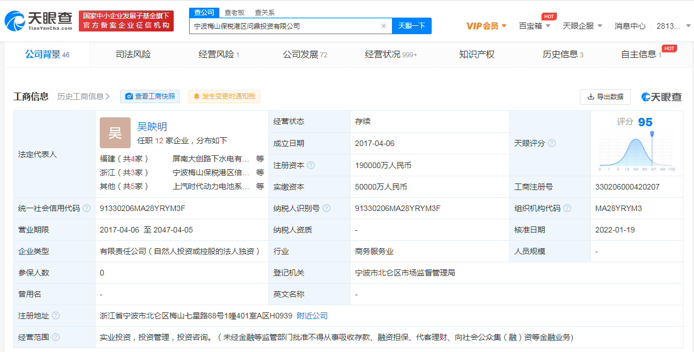The height and width of the screenshot is (352, 694).
Task: Switch to 公司背景 tab
Action: coord(47,55)
